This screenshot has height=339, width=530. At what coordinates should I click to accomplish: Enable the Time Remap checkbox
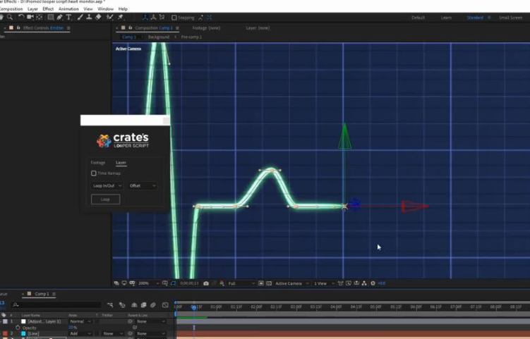pos(94,173)
